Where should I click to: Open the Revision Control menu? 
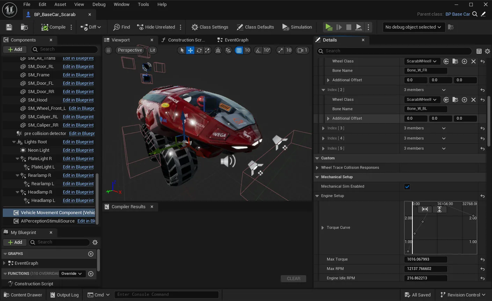pyautogui.click(x=463, y=295)
